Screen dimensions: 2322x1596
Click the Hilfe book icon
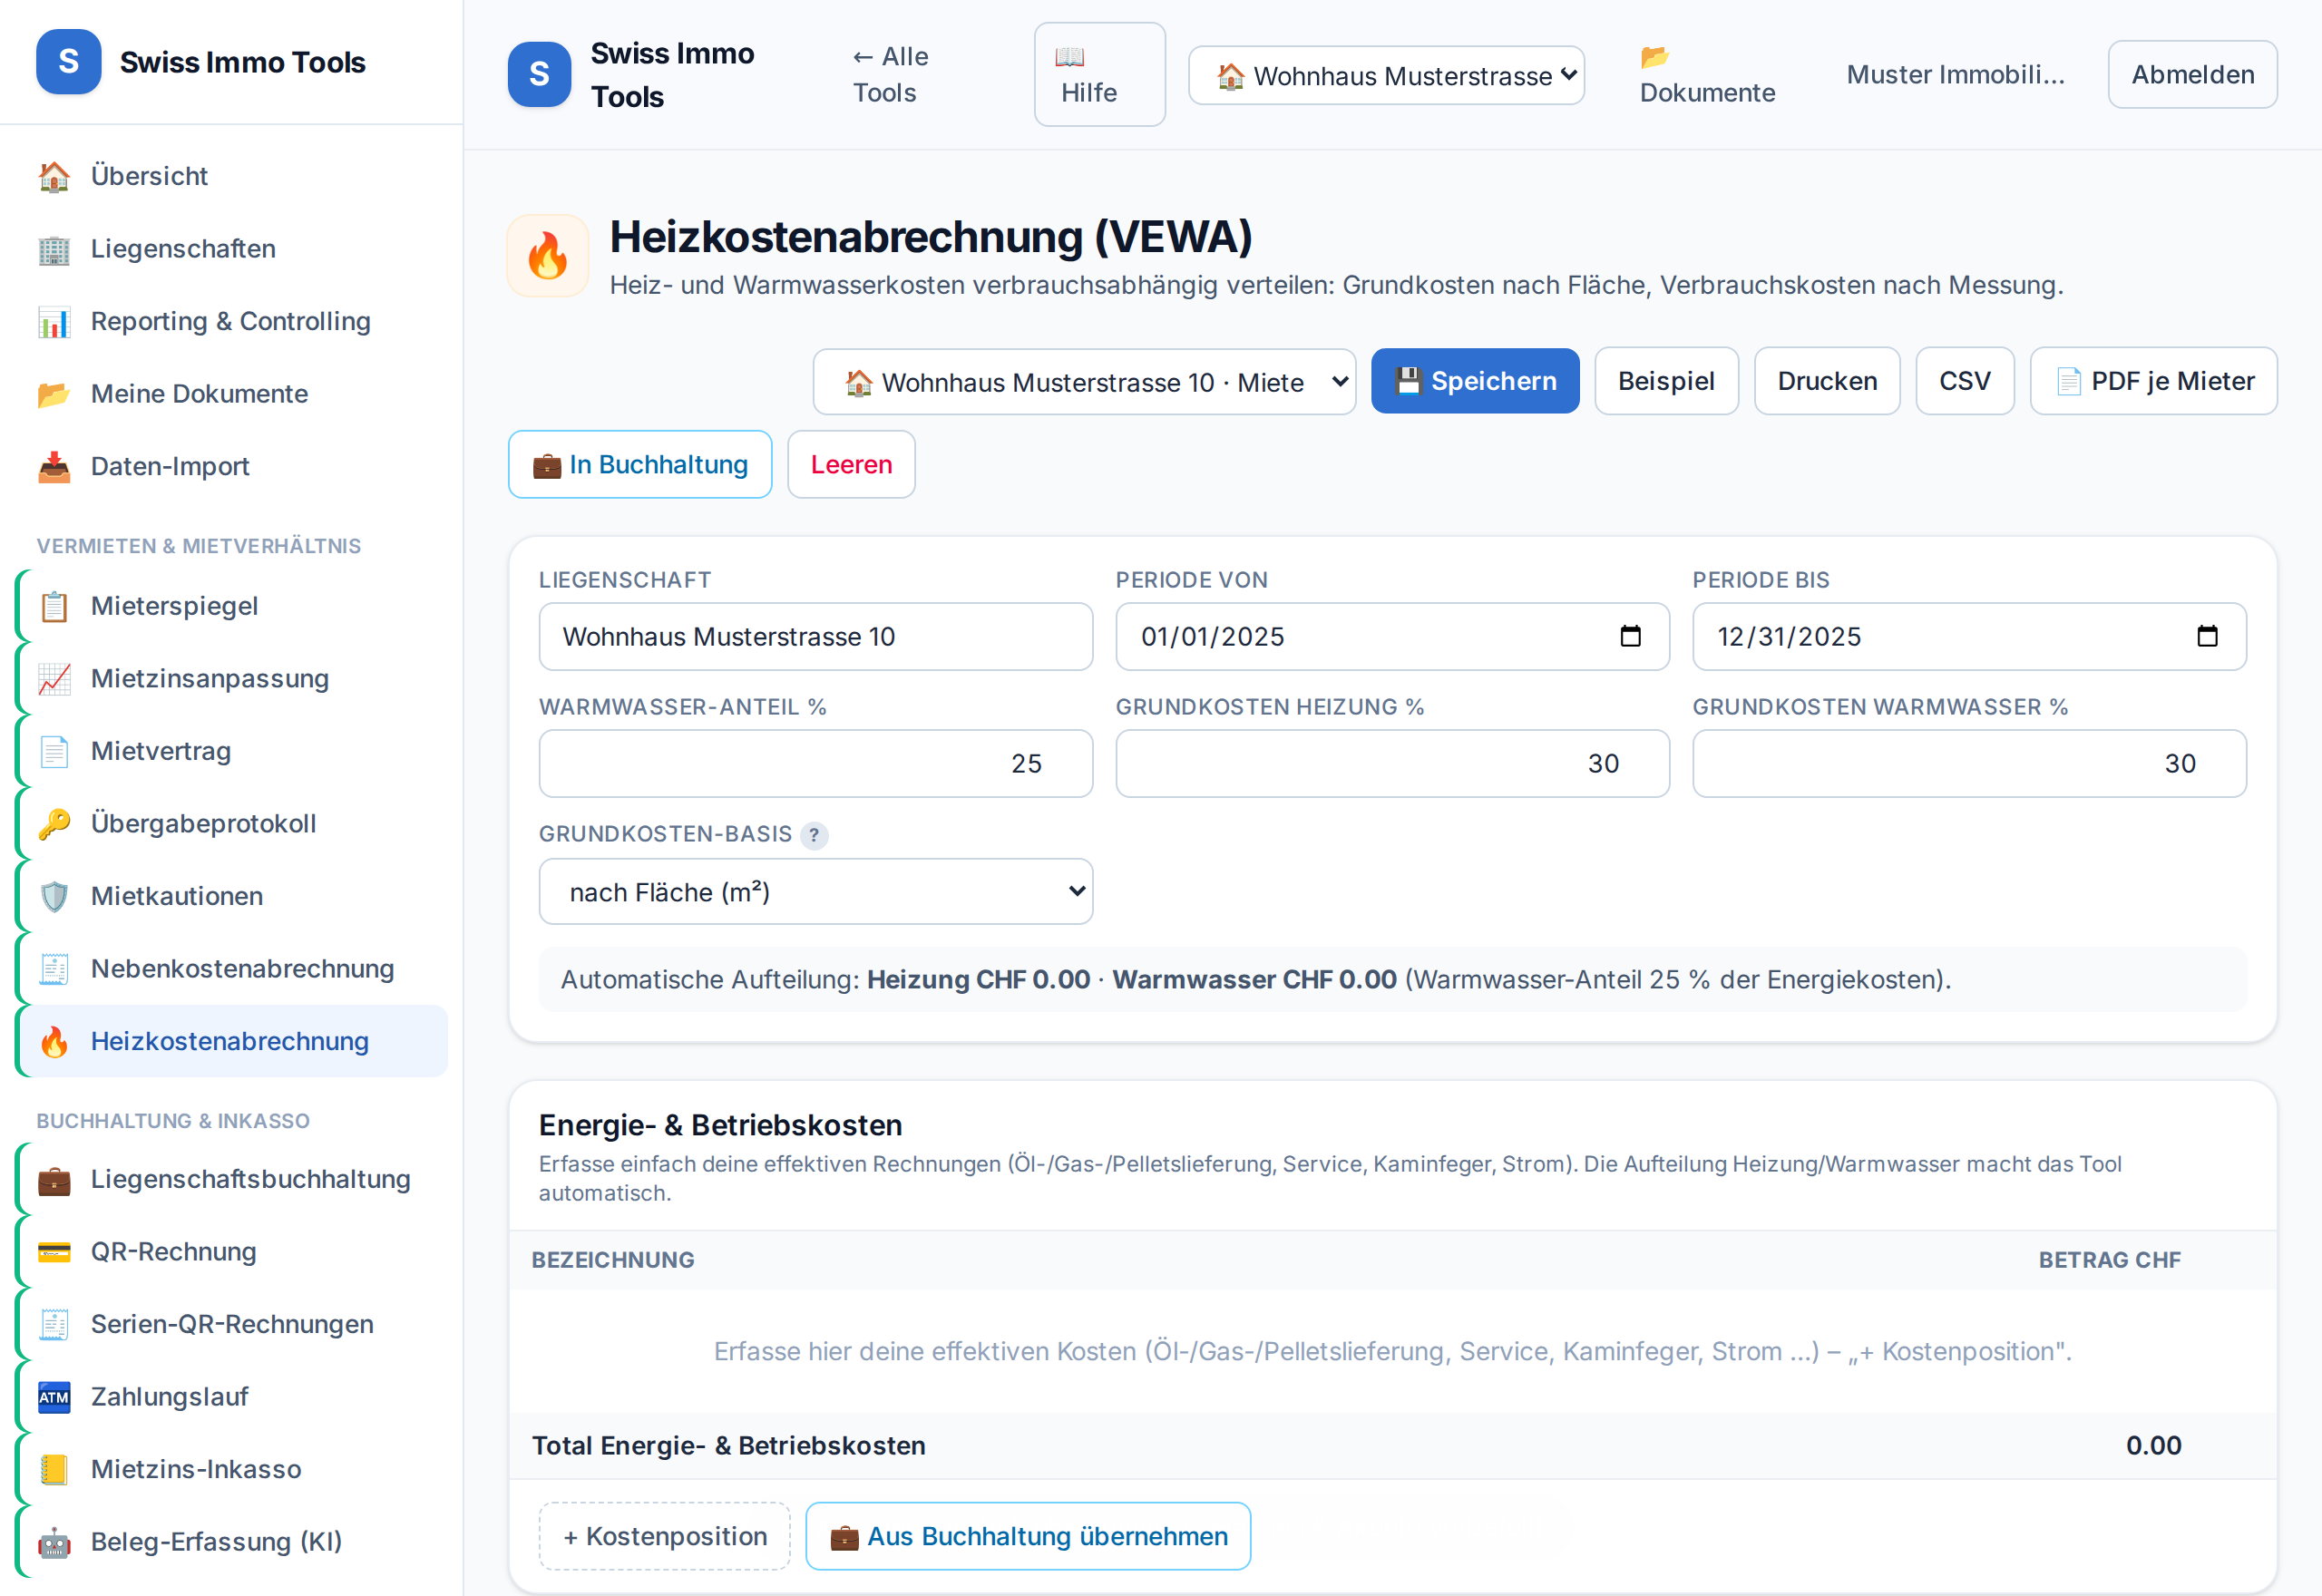1069,57
